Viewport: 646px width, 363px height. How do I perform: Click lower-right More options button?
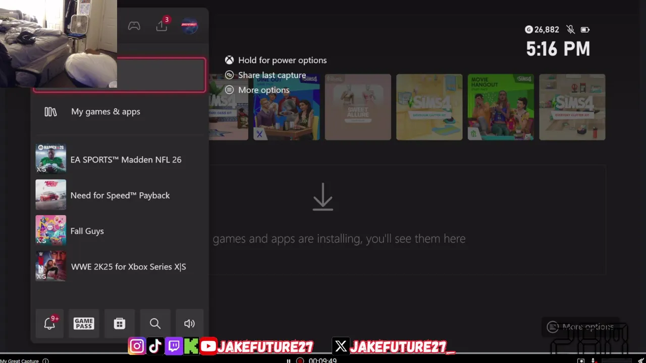point(581,327)
